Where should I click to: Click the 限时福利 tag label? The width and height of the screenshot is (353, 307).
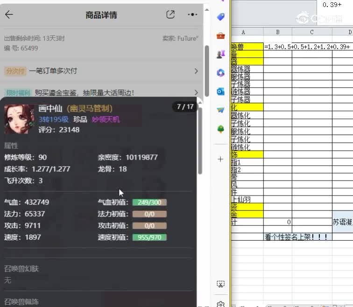click(x=18, y=93)
